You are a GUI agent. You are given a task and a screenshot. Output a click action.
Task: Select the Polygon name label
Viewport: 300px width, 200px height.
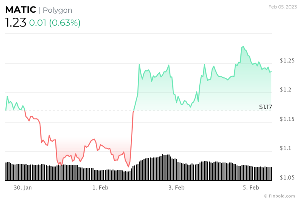[x=57, y=10]
